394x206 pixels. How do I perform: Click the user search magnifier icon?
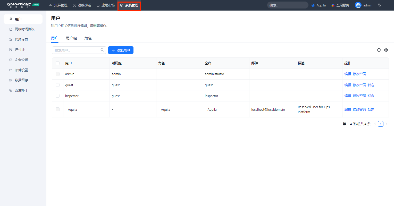102,50
